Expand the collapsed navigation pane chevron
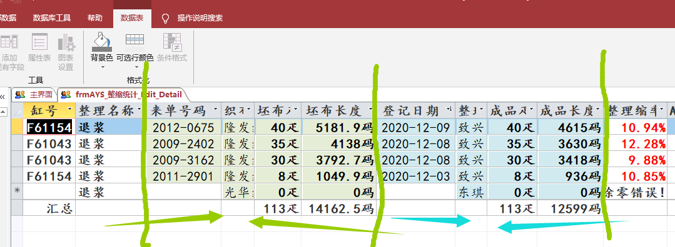 (2, 97)
